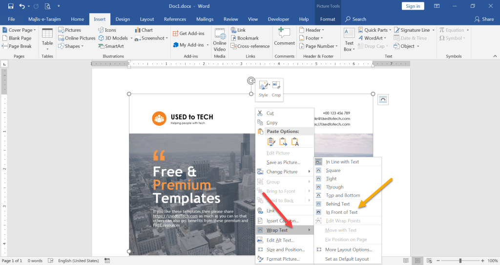Undo the last action
The width and height of the screenshot is (500, 265).
coord(21,6)
